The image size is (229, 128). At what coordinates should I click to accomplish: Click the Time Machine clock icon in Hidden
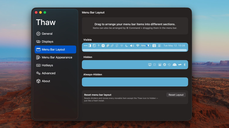[x=169, y=65]
